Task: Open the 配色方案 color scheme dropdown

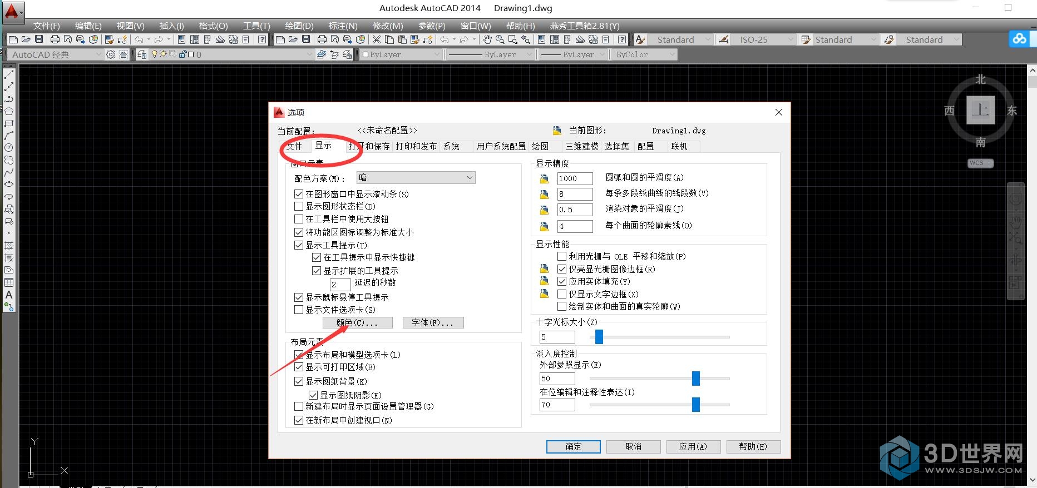Action: click(x=416, y=178)
